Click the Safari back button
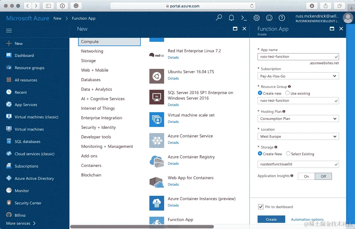355x229 pixels. coord(28,6)
